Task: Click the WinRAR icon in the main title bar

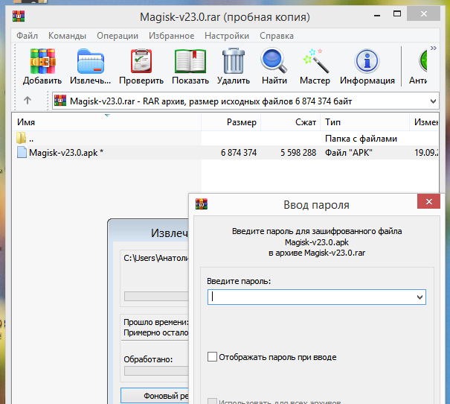Action: [19, 16]
